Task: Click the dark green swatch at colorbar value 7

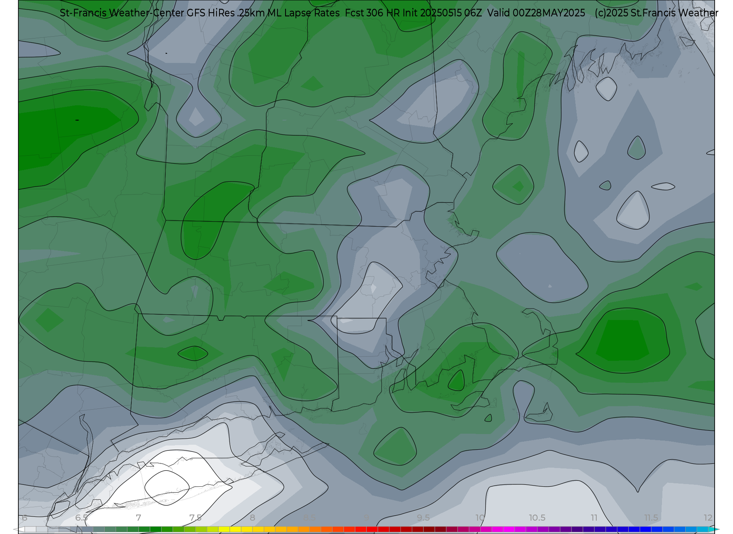Action: tap(144, 529)
